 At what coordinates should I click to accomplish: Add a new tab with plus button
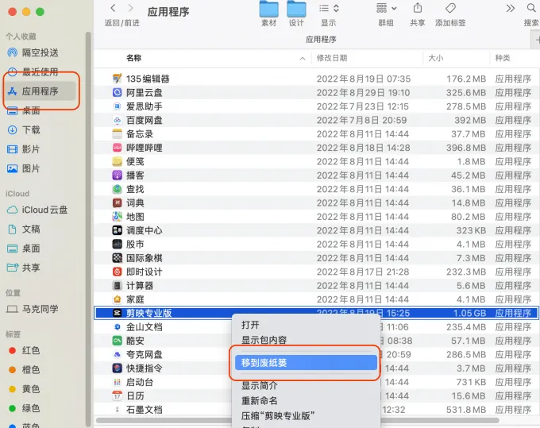coord(537,40)
